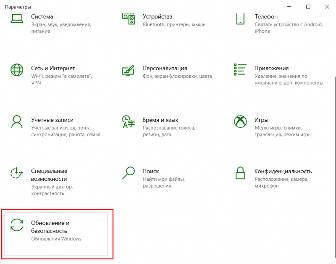This screenshot has width=336, height=264.
Task: Click the Учетные записи person icon
Action: [17, 121]
